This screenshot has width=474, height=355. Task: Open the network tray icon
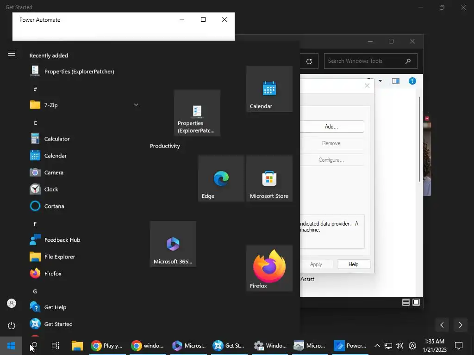pyautogui.click(x=388, y=346)
